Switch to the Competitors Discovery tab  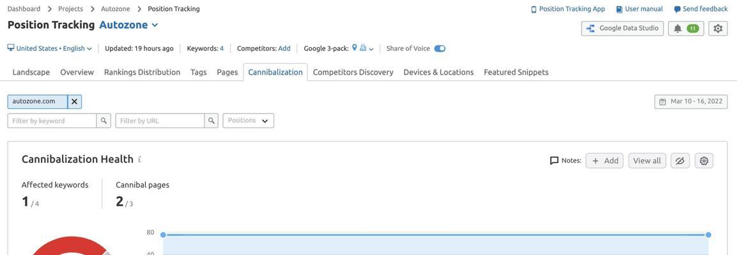tap(353, 72)
